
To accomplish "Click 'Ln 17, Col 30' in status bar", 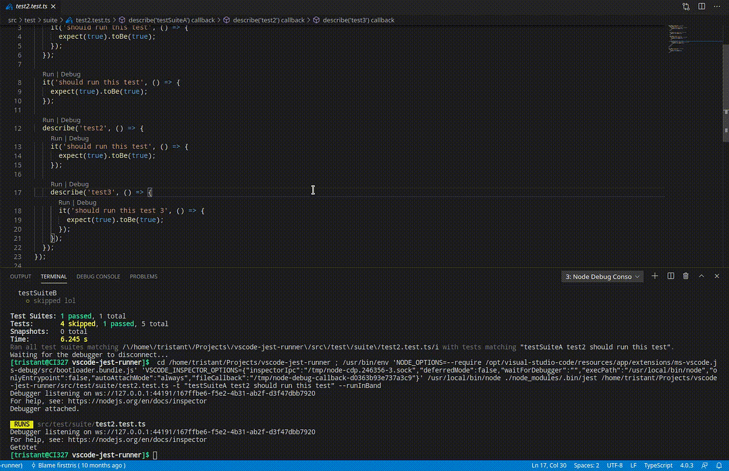I will point(549,466).
